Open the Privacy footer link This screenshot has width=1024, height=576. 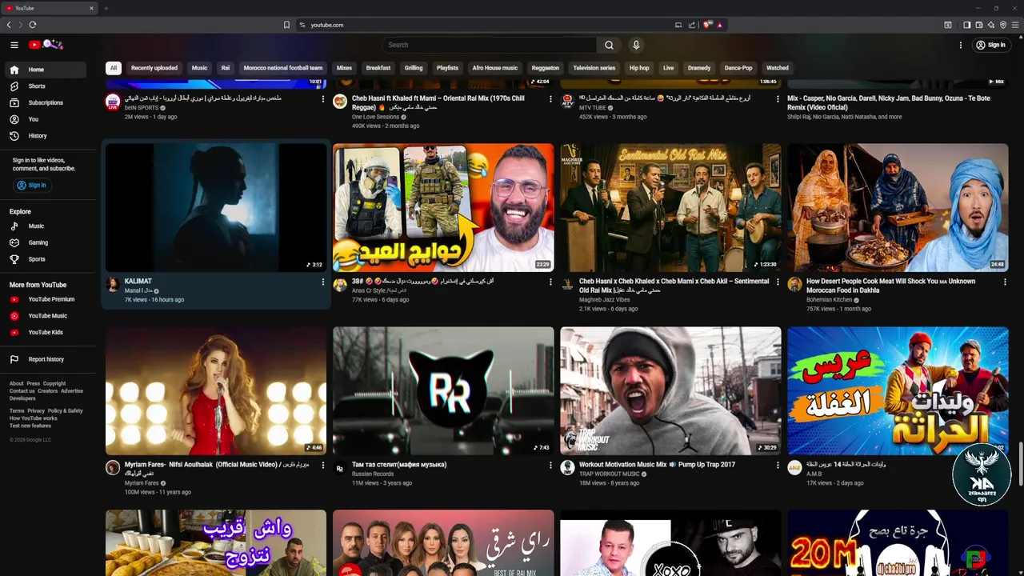tap(36, 410)
